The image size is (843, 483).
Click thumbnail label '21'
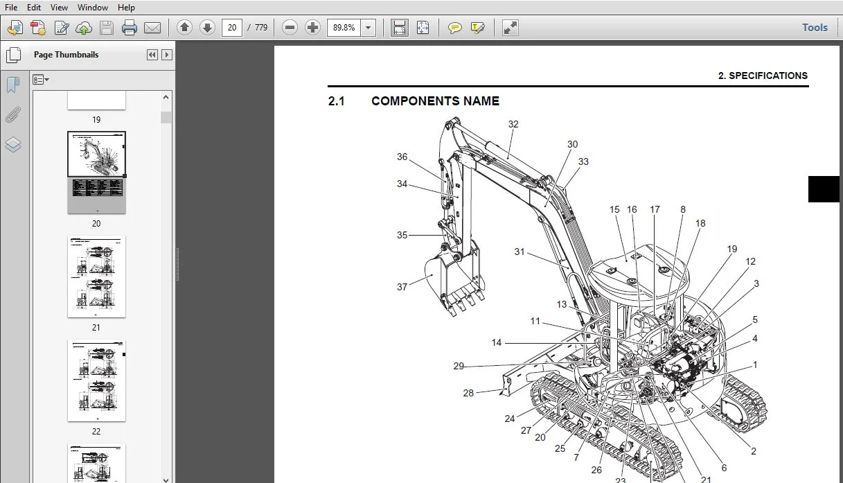[96, 328]
